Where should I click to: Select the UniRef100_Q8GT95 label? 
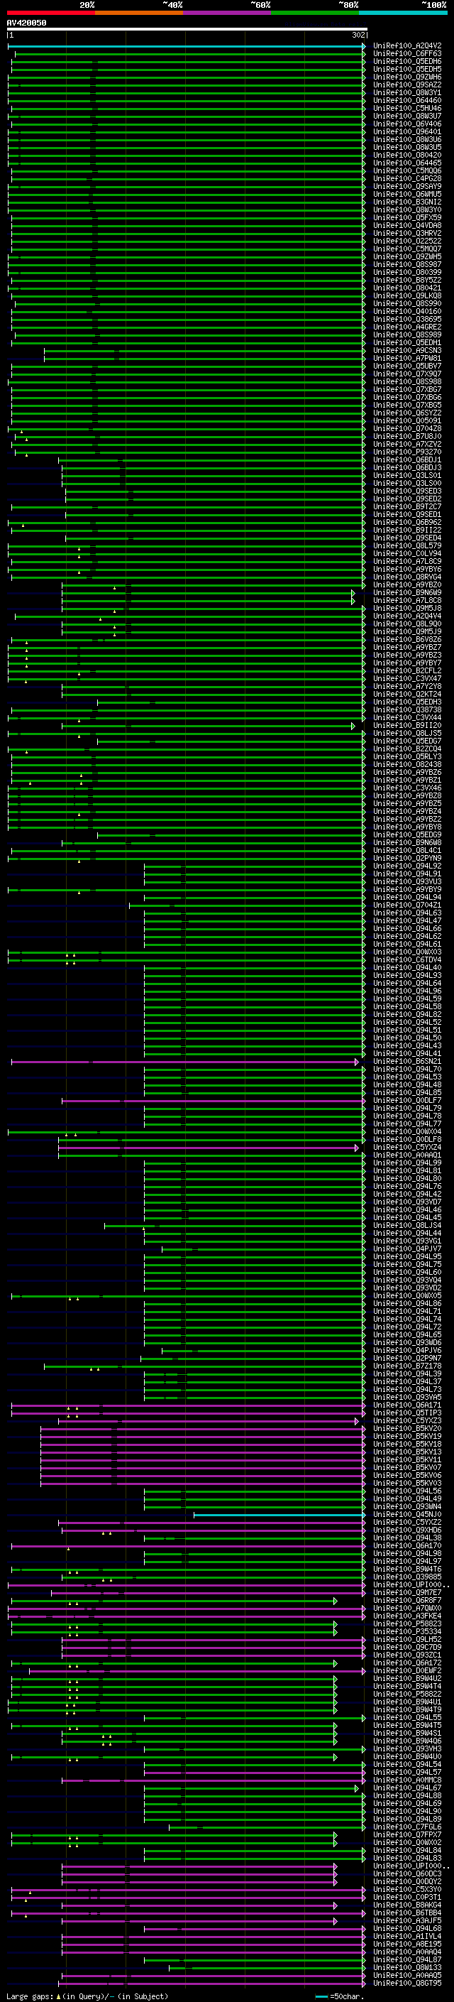407,1984
